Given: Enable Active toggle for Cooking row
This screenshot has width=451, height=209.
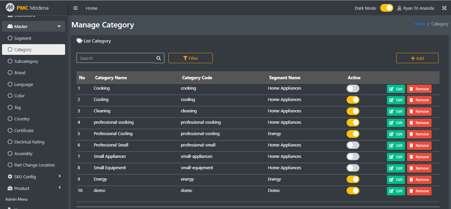Looking at the screenshot, I should click(x=353, y=88).
